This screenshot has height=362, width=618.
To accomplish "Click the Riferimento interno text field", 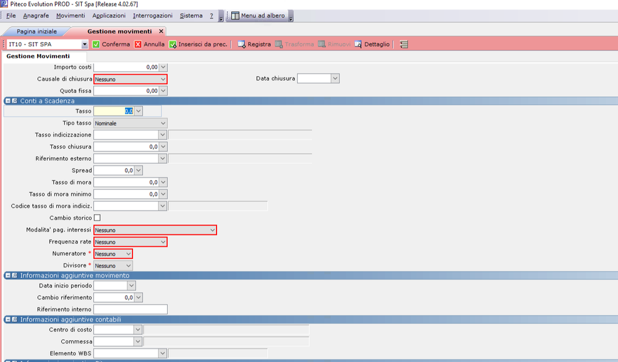I will [x=131, y=309].
